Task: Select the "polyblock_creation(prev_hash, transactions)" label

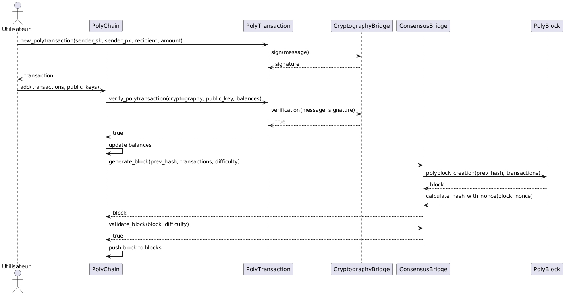Action: [483, 173]
